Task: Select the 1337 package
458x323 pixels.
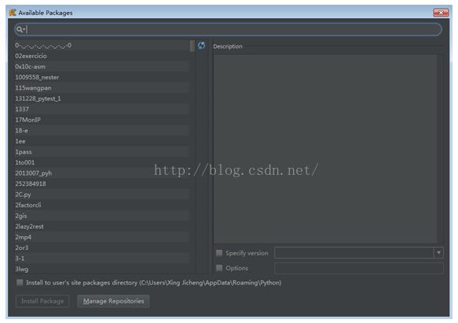Action: (x=101, y=109)
